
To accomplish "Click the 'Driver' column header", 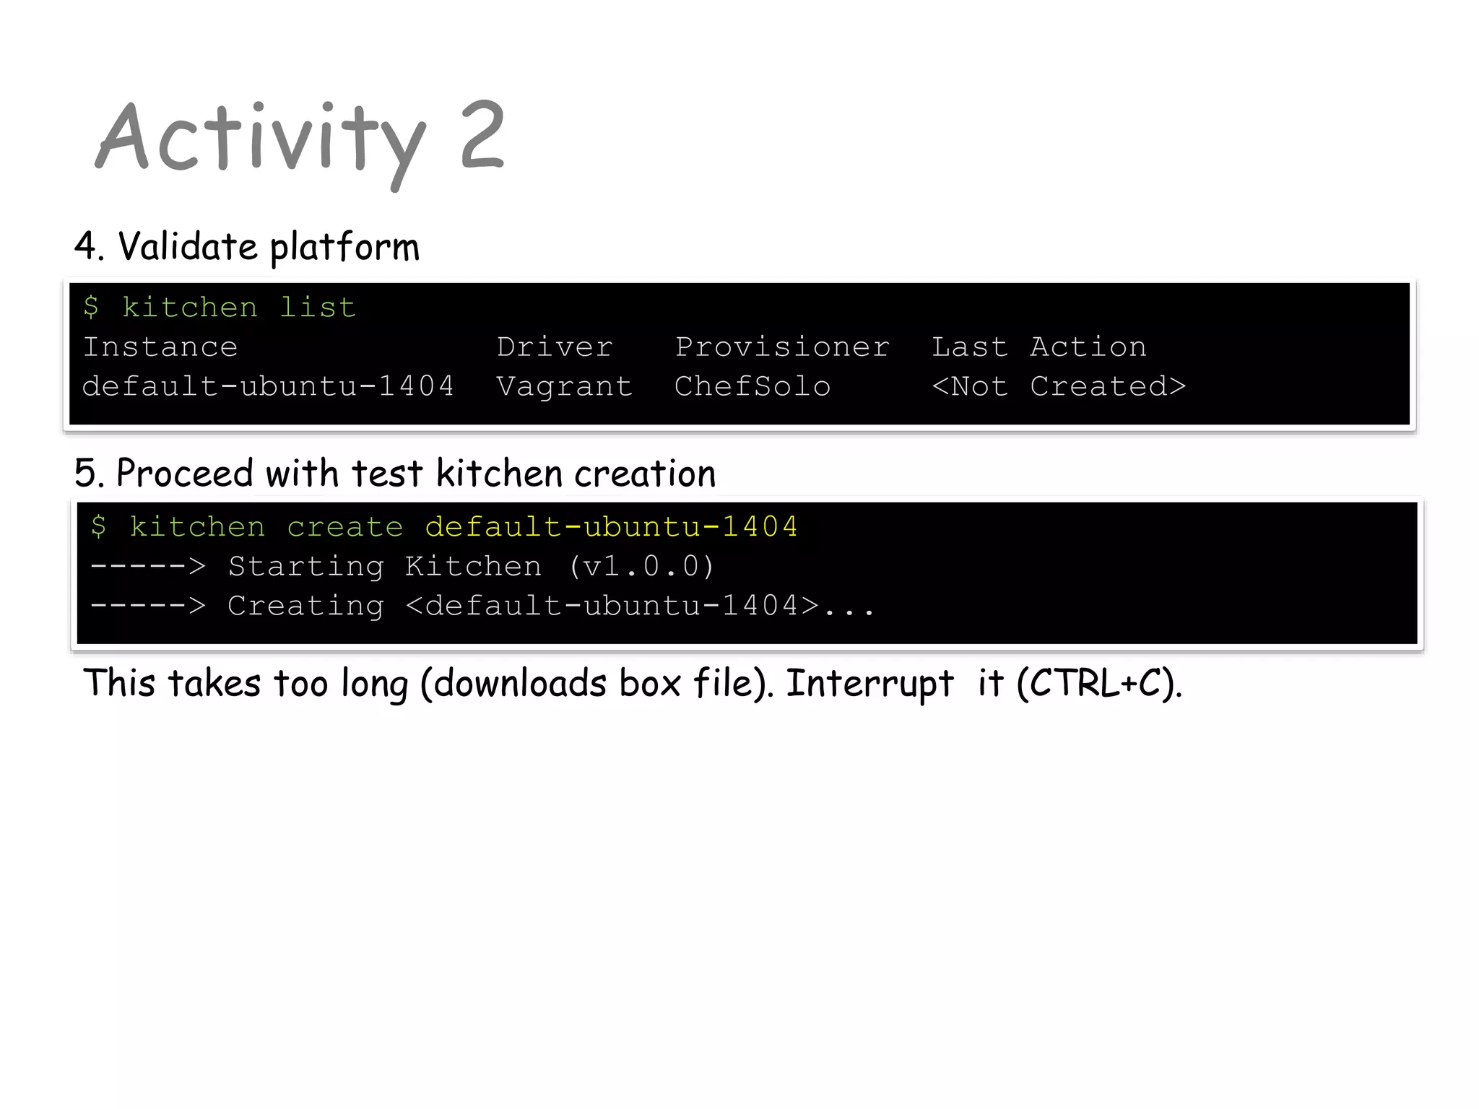I will coord(555,347).
